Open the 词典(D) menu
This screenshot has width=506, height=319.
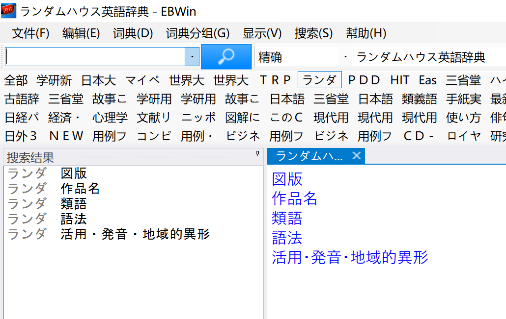click(133, 33)
